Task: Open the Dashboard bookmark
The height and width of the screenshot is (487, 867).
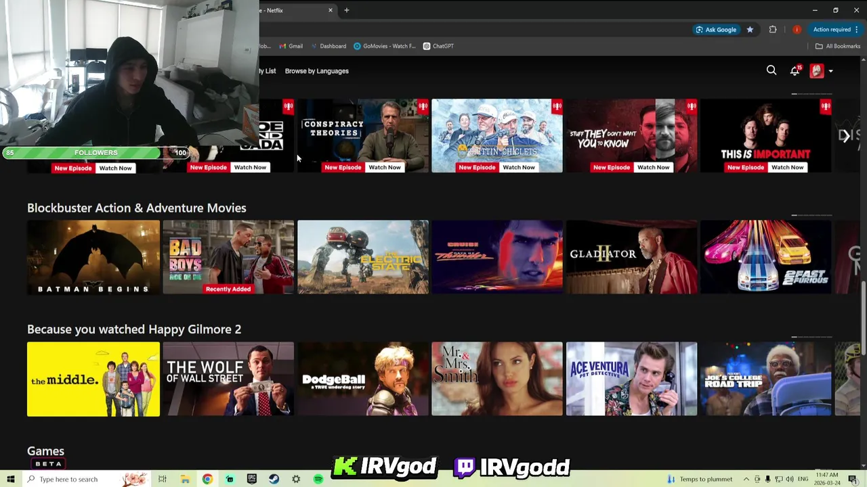Action: click(x=329, y=46)
